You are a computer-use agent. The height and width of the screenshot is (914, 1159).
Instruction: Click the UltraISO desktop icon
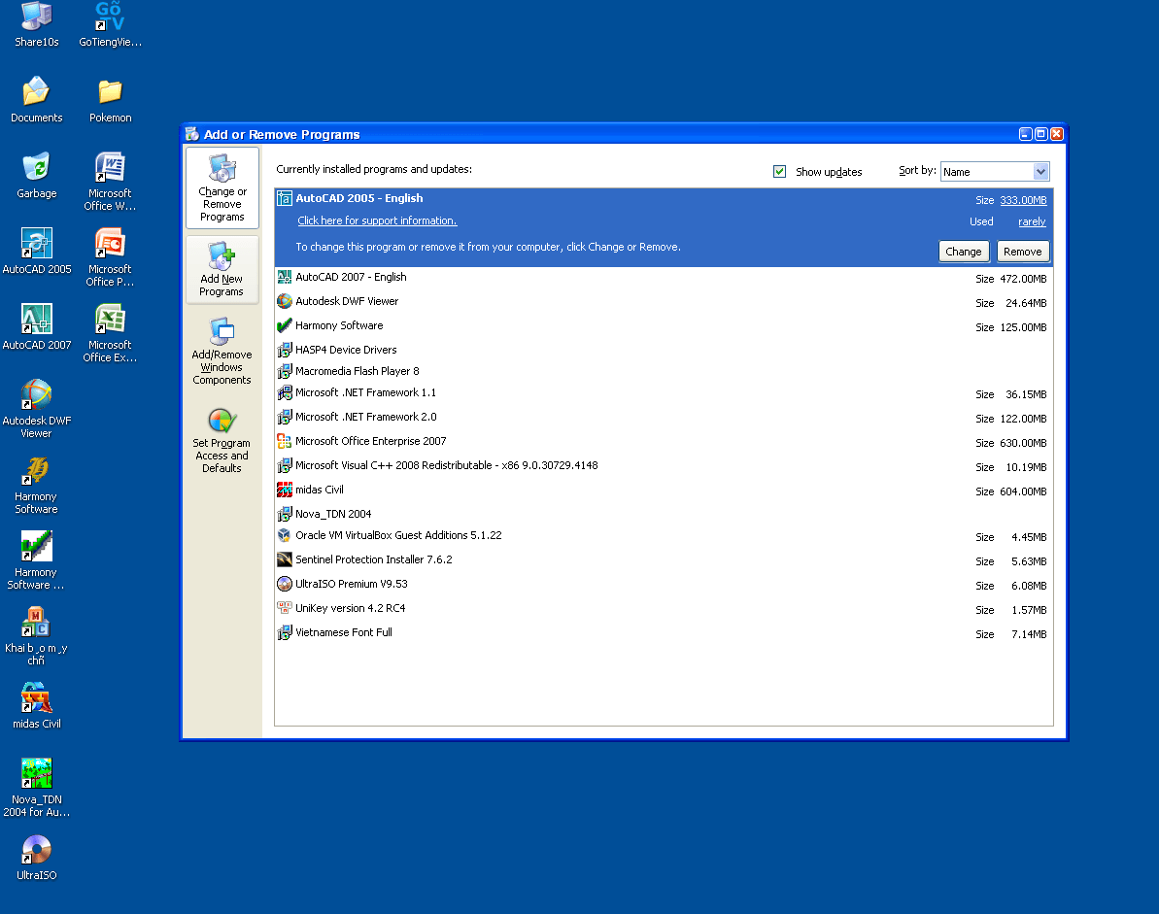point(37,857)
